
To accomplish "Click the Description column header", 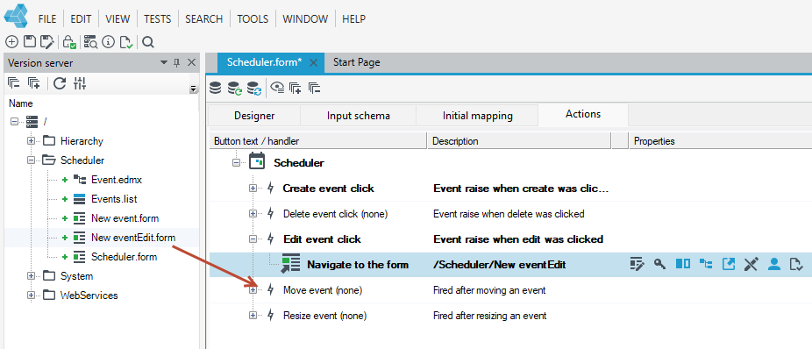I will pos(519,141).
